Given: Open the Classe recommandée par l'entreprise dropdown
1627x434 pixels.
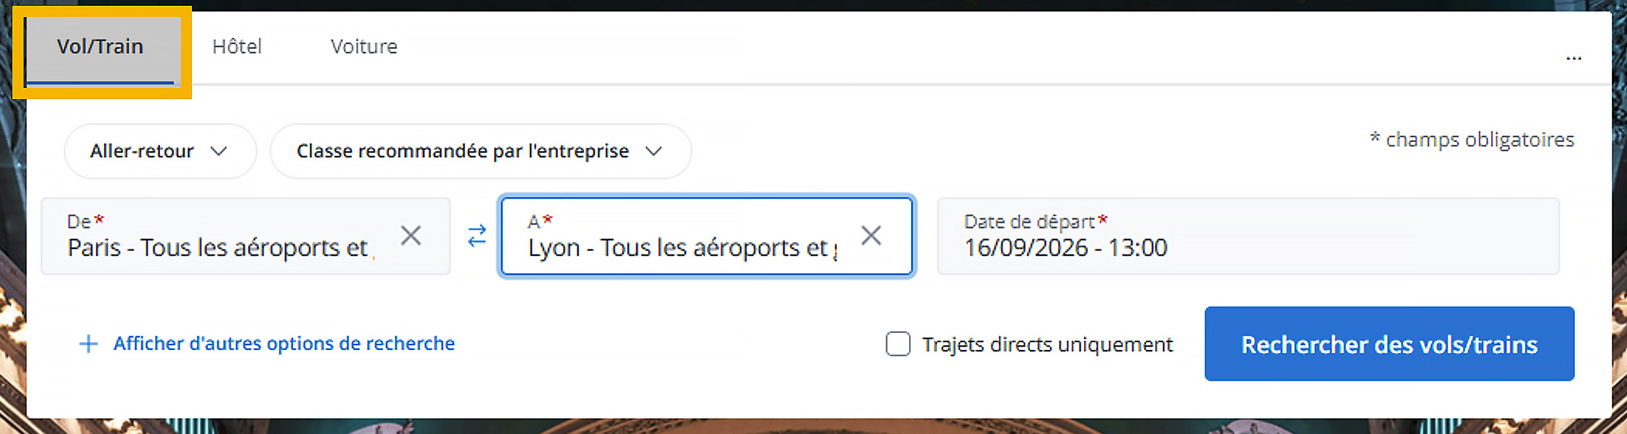Looking at the screenshot, I should [x=480, y=151].
